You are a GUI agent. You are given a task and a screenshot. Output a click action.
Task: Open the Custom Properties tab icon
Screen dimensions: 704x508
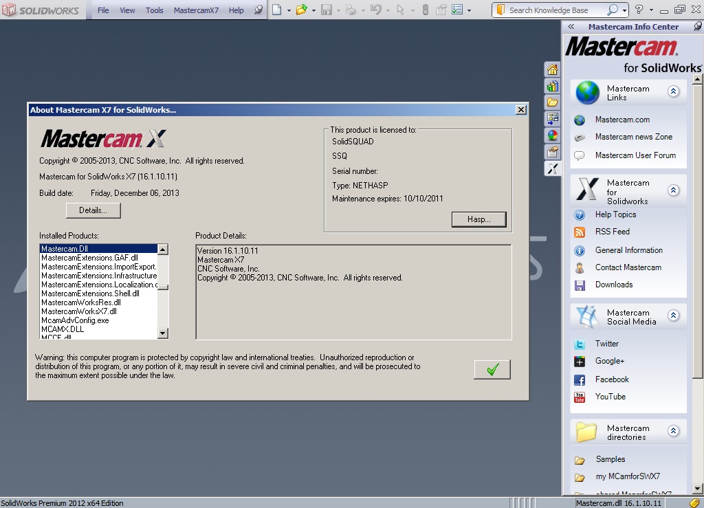pyautogui.click(x=552, y=152)
